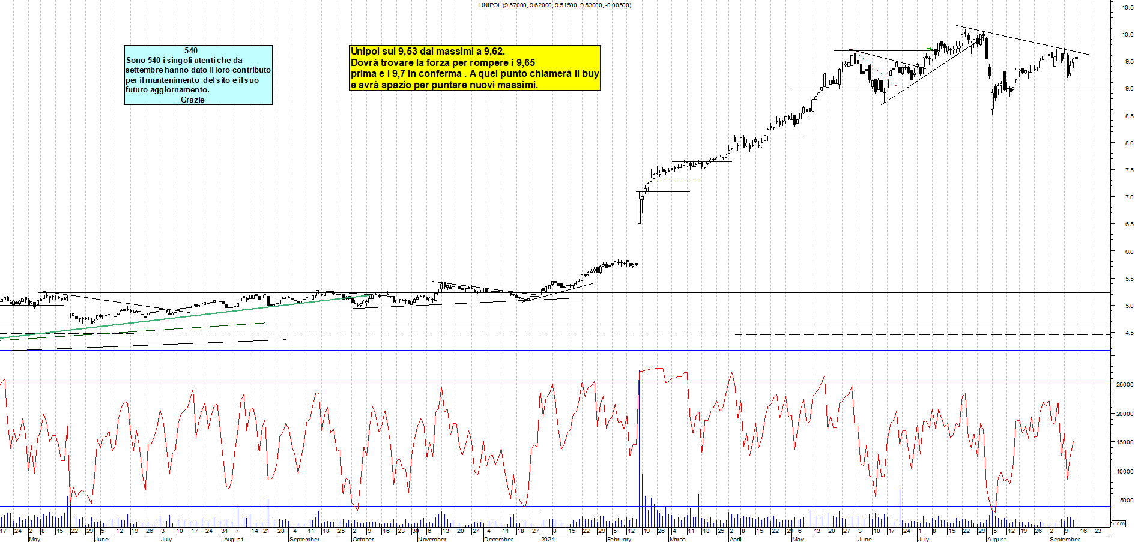Click the 5.5 price axis label
Image resolution: width=1135 pixels, height=542 pixels.
point(1129,279)
